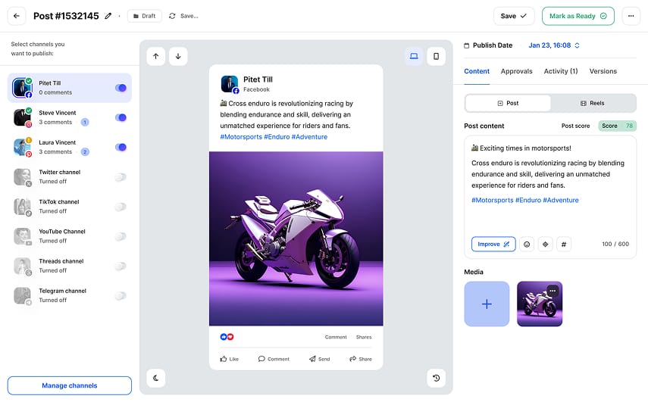
Task: Click the pencil icon to rename post
Action: pyautogui.click(x=108, y=16)
